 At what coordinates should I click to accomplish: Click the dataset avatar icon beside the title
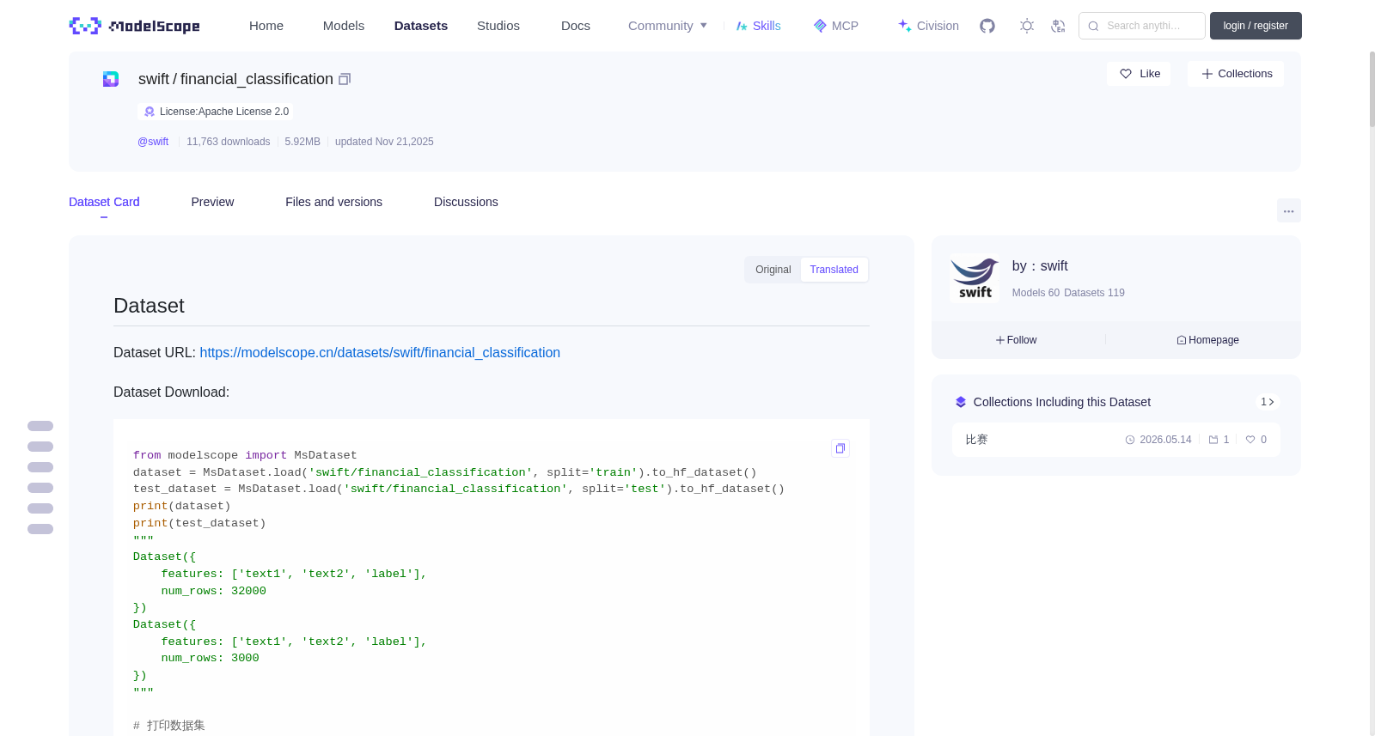point(111,79)
